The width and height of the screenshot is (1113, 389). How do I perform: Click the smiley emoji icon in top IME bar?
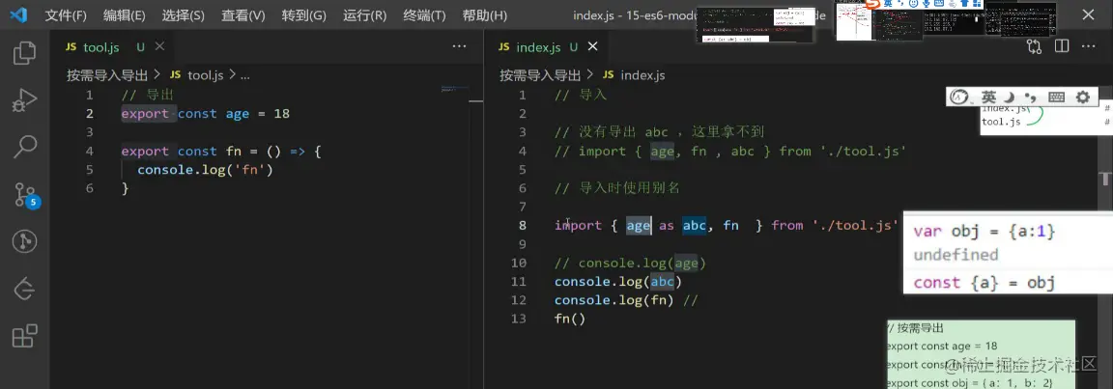click(916, 4)
